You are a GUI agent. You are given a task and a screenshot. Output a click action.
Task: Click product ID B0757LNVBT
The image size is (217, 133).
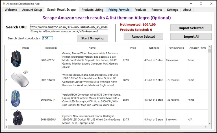click(x=48, y=80)
